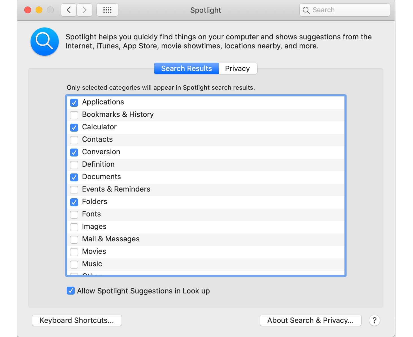Minimize the window with the yellow button
The height and width of the screenshot is (337, 413).
(x=39, y=10)
